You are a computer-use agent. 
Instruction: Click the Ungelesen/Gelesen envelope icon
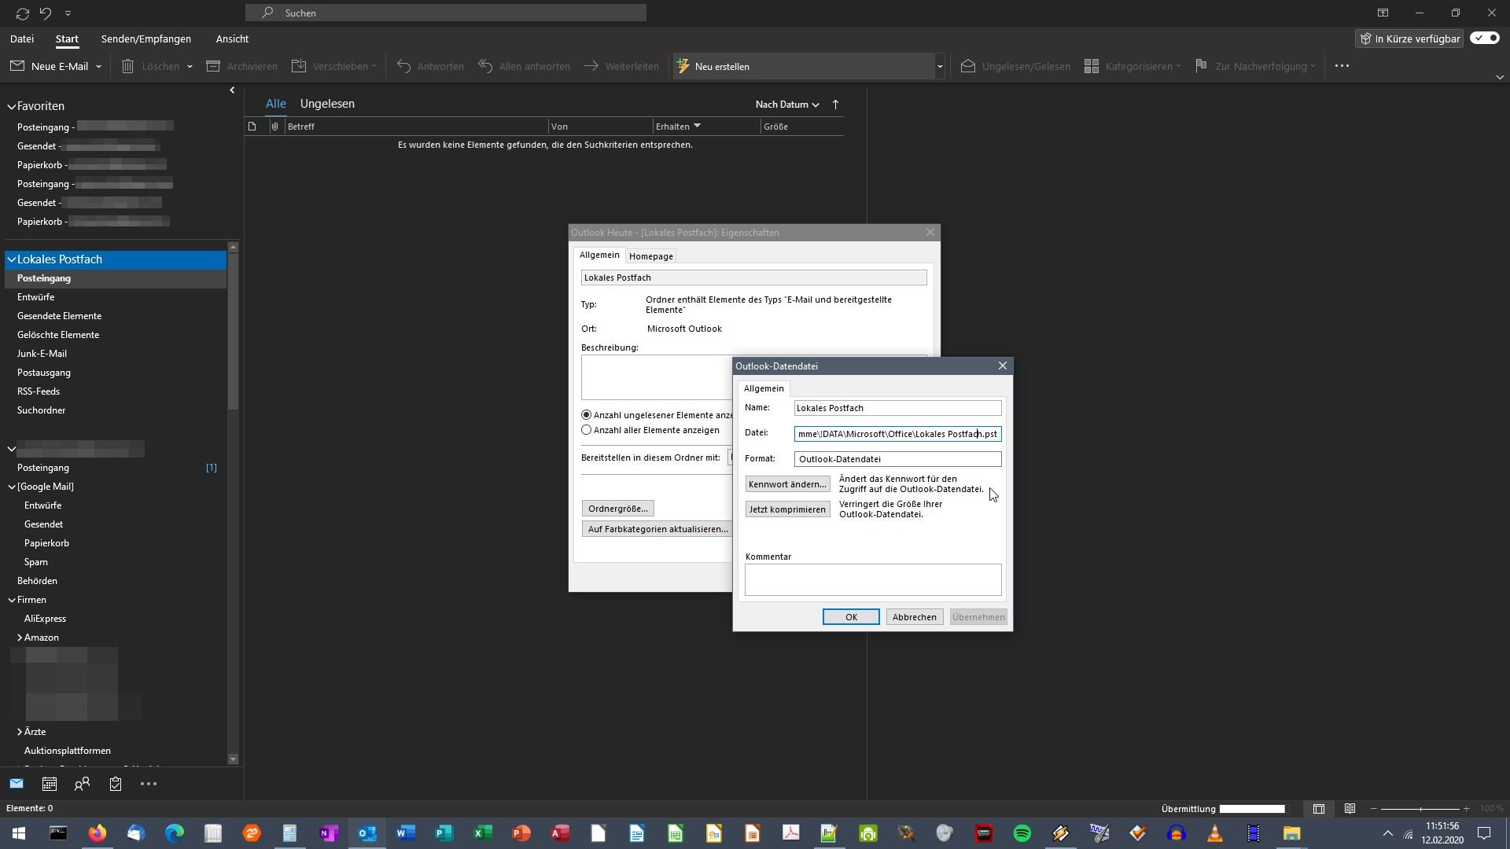tap(968, 67)
